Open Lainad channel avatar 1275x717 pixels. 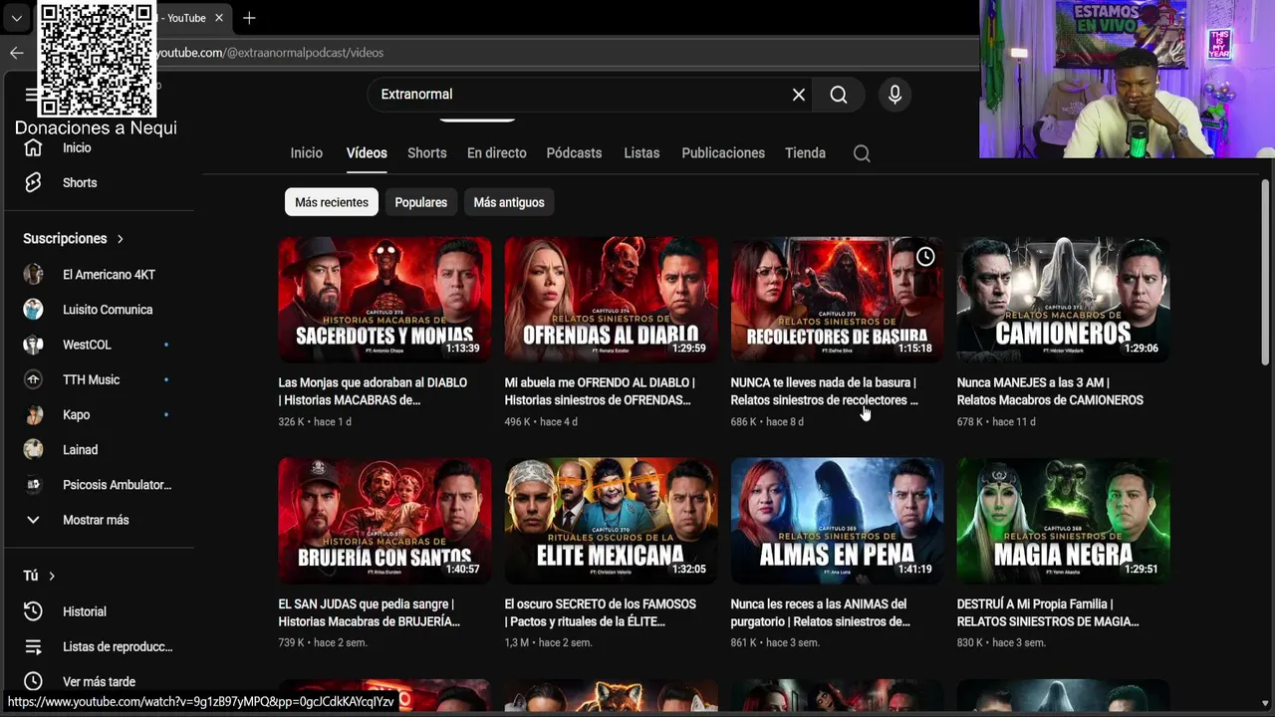tap(33, 449)
